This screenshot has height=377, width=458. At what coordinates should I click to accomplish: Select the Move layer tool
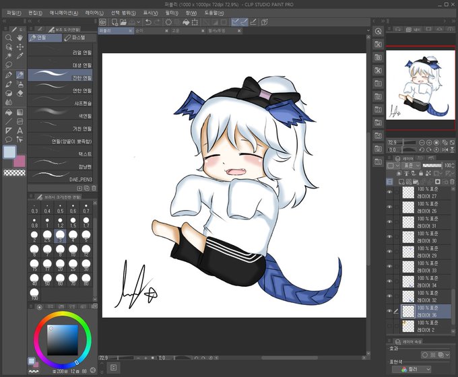(20, 46)
